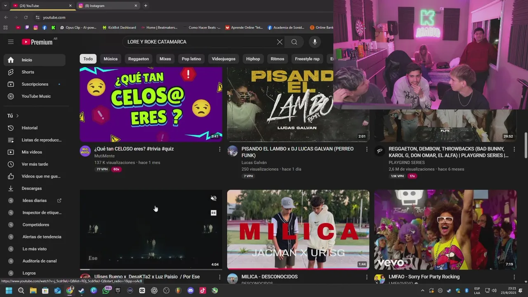Click the preview video progress bar
The image size is (528, 297).
tap(151, 269)
